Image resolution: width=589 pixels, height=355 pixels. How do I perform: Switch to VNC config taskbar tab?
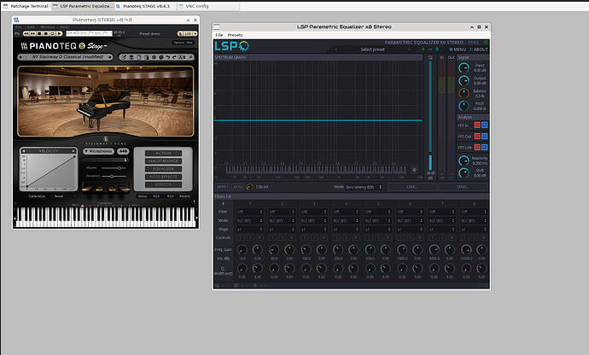click(x=208, y=6)
